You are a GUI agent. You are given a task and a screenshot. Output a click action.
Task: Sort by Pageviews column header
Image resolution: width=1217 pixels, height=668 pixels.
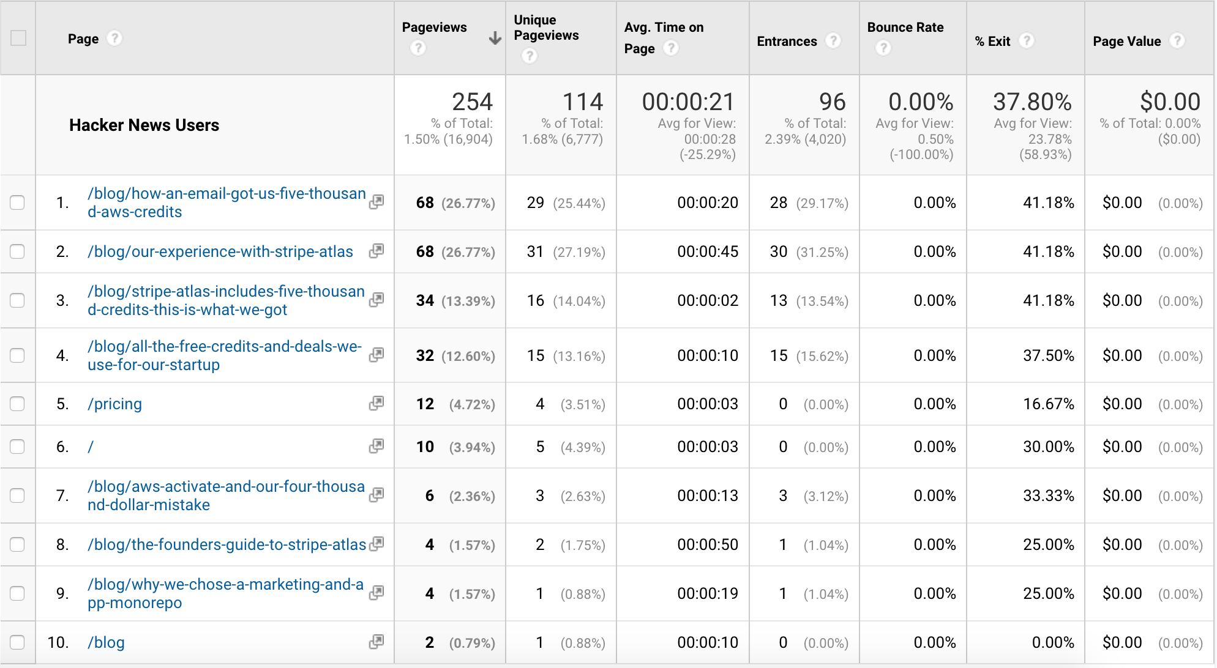(x=434, y=28)
